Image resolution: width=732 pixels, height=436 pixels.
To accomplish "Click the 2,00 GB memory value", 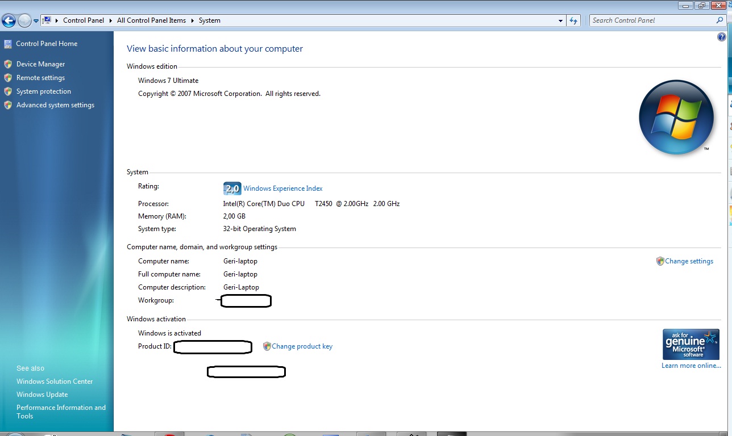I will (x=234, y=216).
